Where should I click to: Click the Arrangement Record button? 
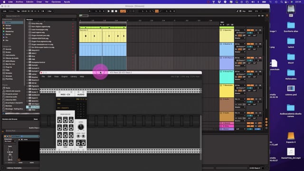pos(116,11)
